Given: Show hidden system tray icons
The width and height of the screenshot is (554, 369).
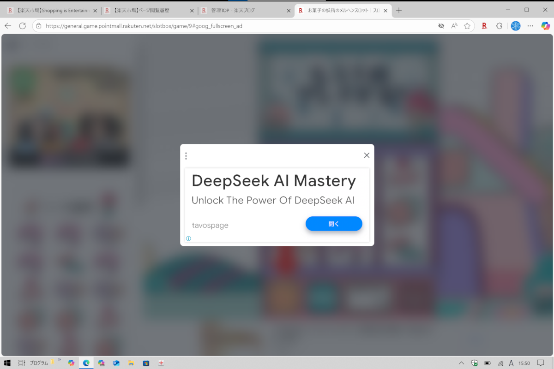Looking at the screenshot, I should click(461, 363).
